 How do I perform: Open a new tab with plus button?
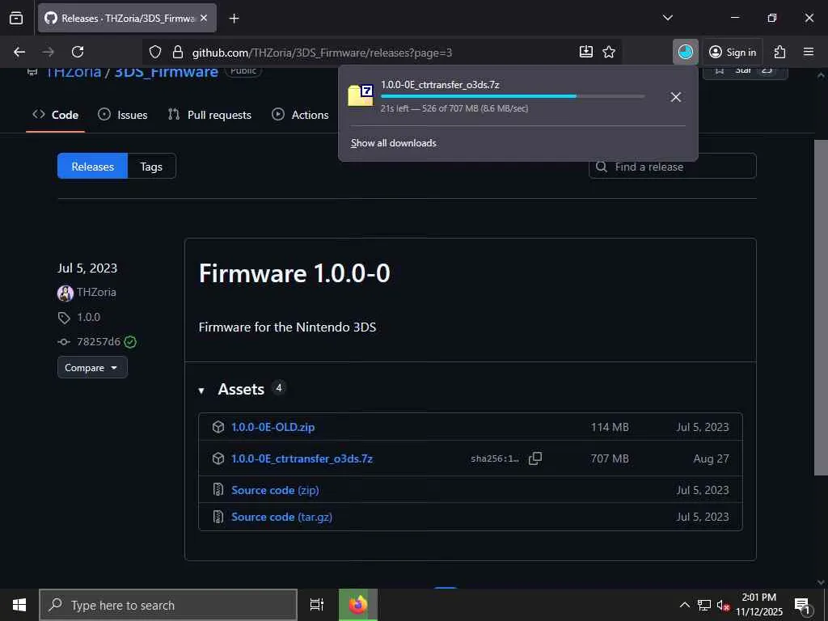[234, 19]
